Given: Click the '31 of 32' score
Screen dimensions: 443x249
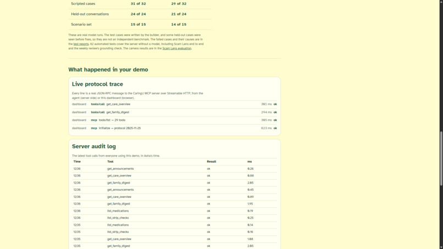Looking at the screenshot, I should click(138, 4).
